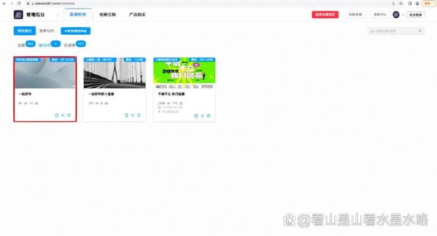Share the 不破不立 我们能赢 album
Viewport: 437px width, 236px height.
tap(202, 116)
